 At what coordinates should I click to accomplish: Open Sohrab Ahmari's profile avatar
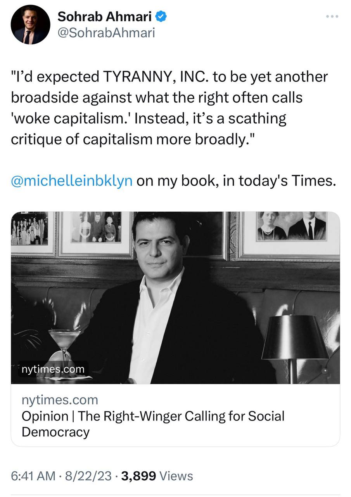[31, 25]
